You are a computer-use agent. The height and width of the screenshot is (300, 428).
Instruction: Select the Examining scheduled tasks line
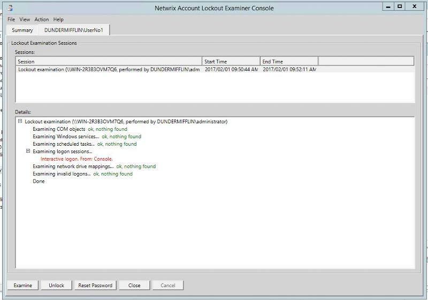[85, 144]
